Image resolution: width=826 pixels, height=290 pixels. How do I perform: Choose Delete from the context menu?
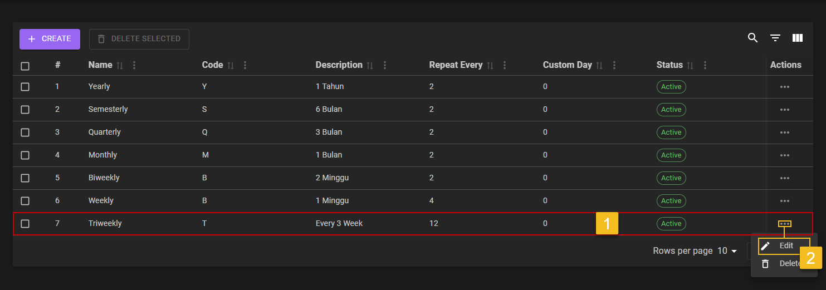[785, 263]
